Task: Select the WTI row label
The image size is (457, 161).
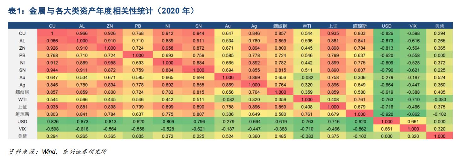Action: point(22,99)
